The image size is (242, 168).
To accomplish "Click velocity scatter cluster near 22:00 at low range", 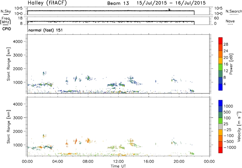I will click(x=192, y=153).
